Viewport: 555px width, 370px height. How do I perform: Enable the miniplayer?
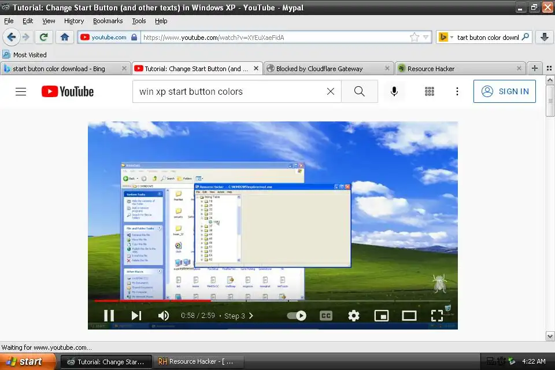tap(381, 316)
